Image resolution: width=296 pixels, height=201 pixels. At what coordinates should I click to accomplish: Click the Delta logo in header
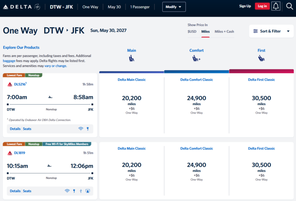(22, 7)
